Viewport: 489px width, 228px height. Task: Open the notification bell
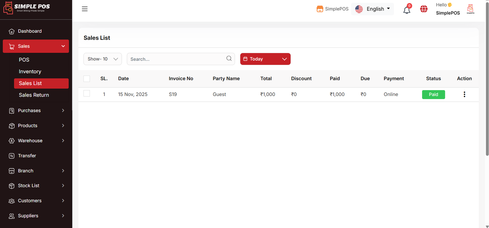(x=406, y=10)
